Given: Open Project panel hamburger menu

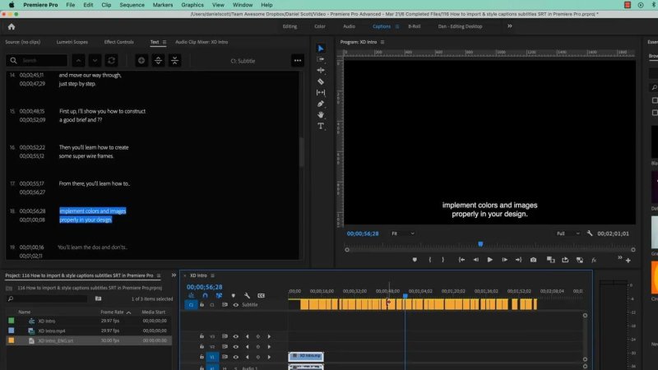Looking at the screenshot, I should pyautogui.click(x=159, y=275).
